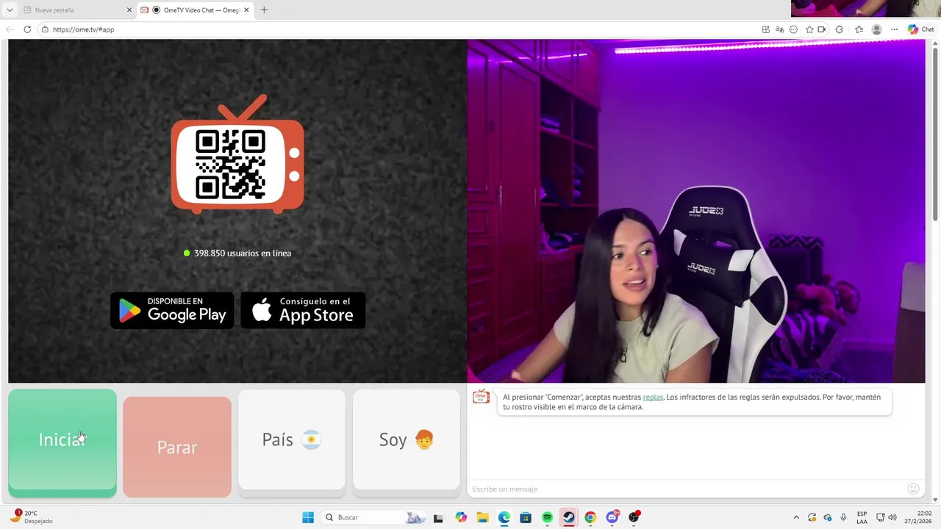This screenshot has width=941, height=529.
Task: Click the address bar showing https://ome.tv/#app
Action: click(397, 29)
